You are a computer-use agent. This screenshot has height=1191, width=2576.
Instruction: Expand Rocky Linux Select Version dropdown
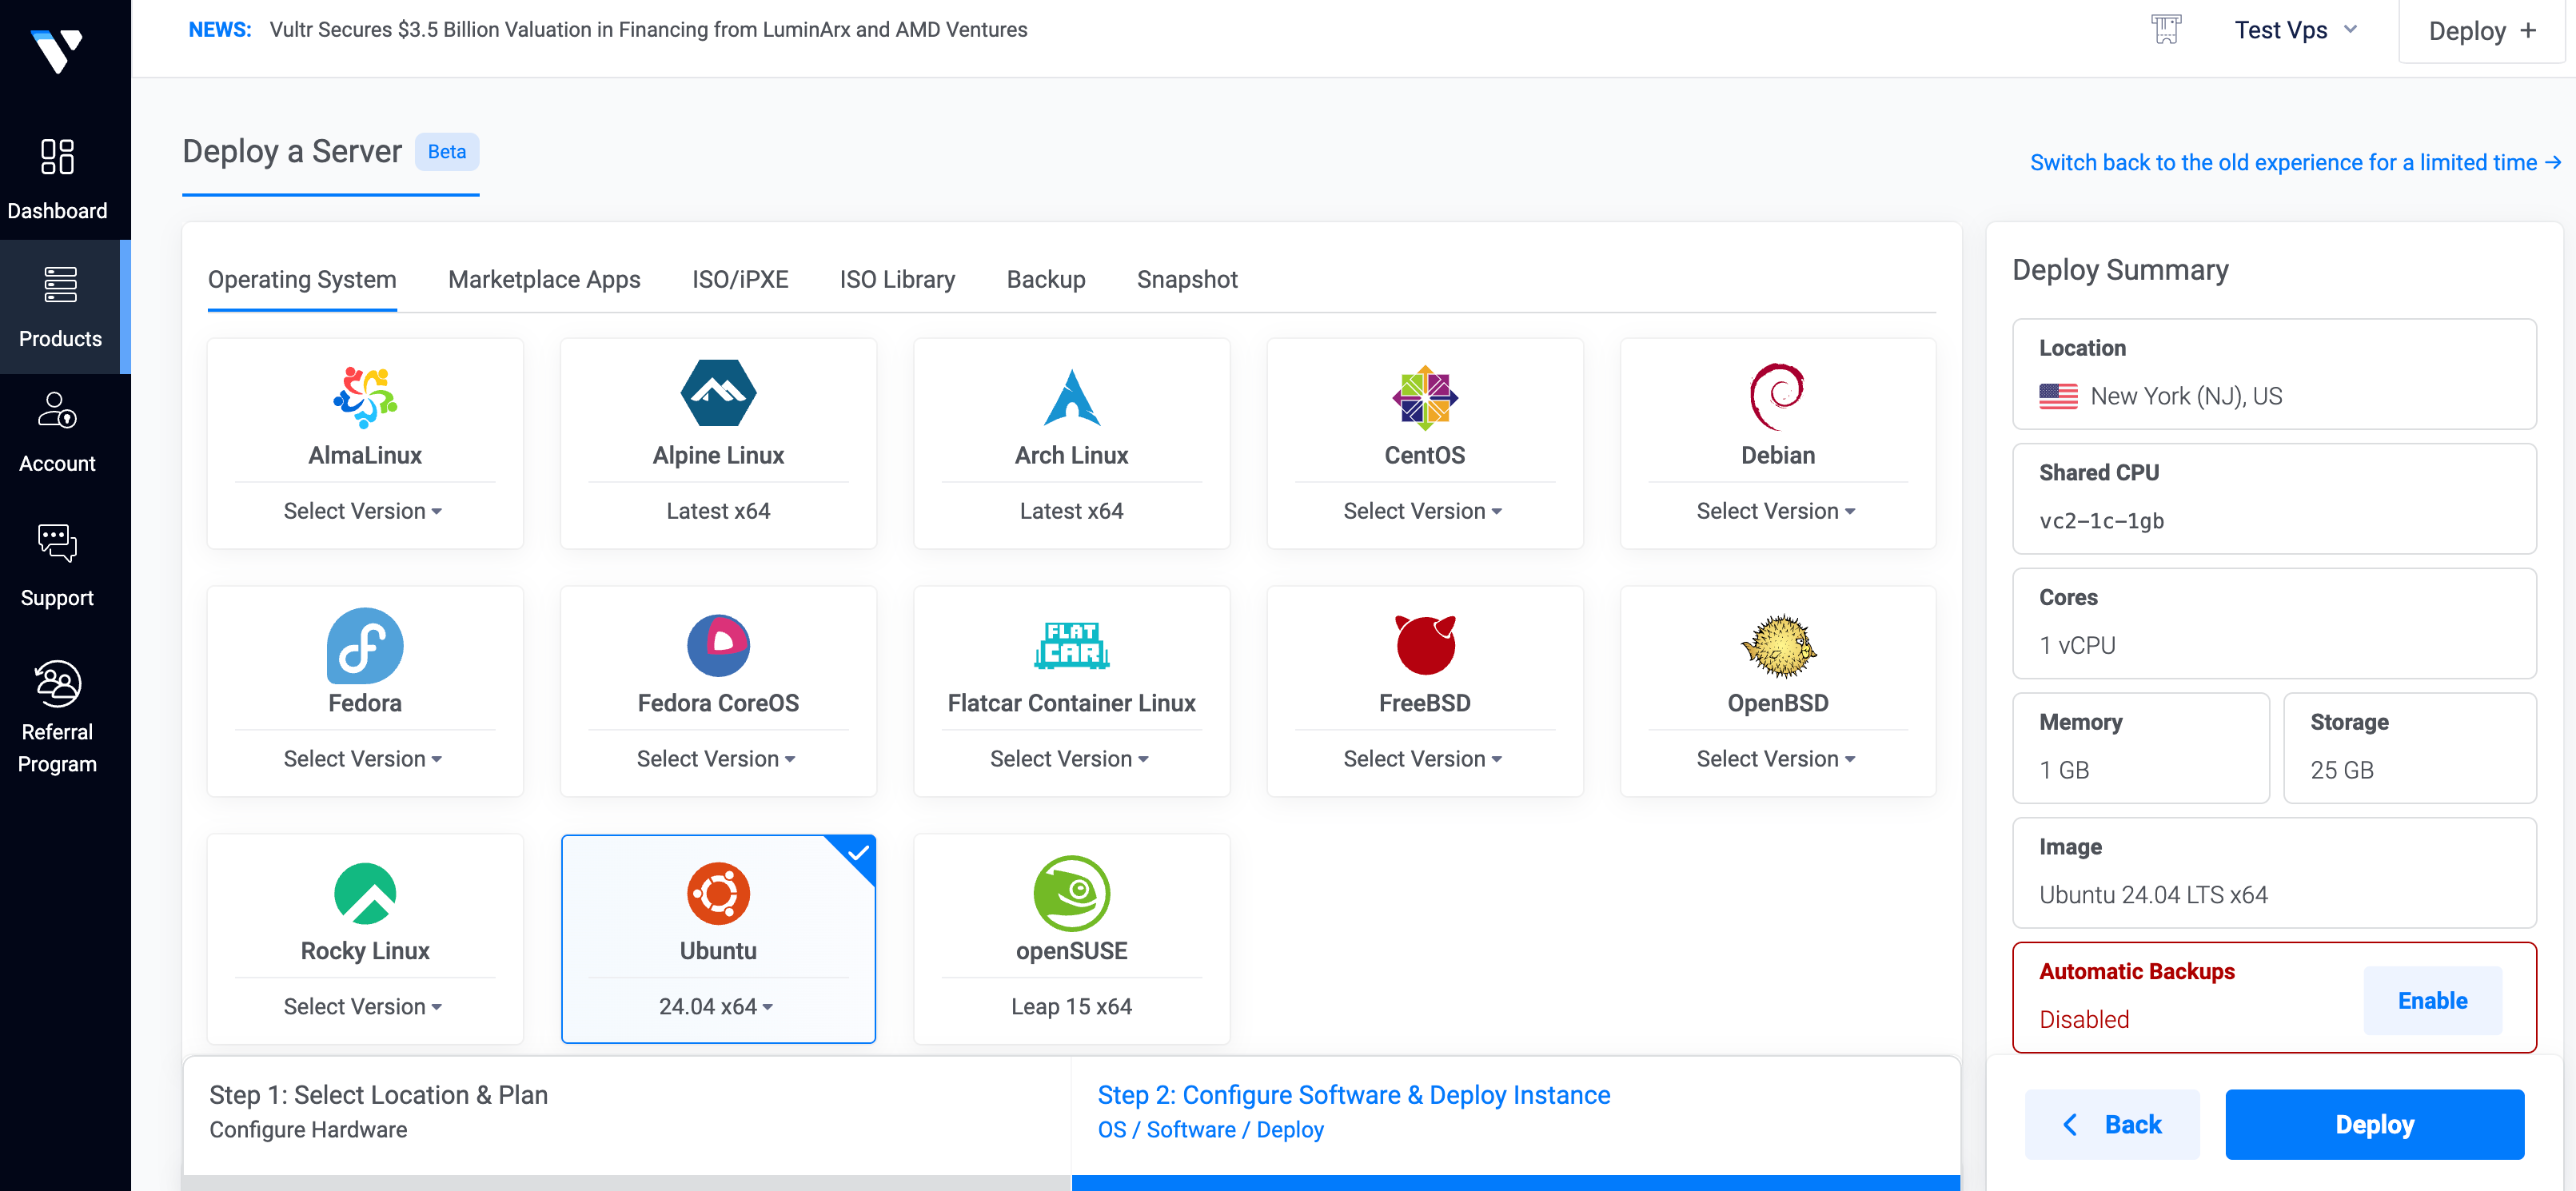363,1007
